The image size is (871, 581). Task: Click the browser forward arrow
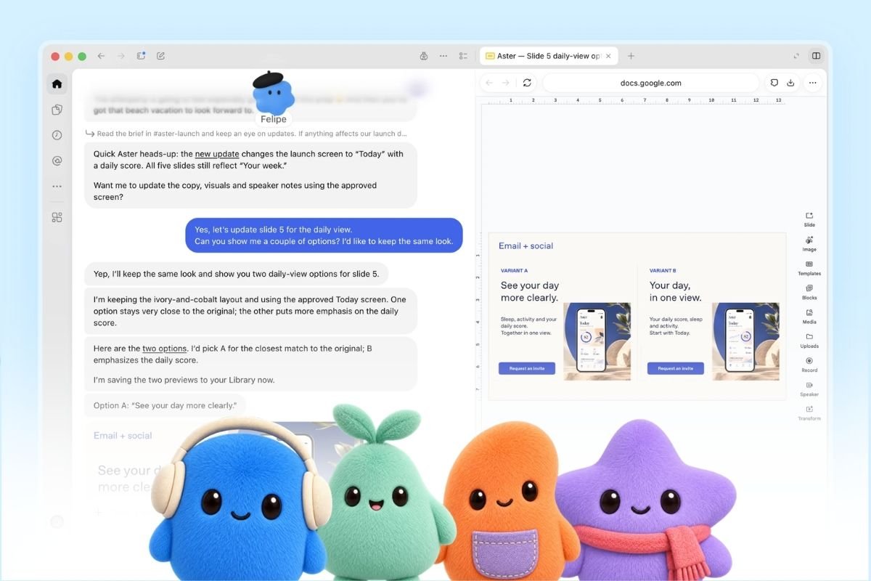tap(506, 83)
